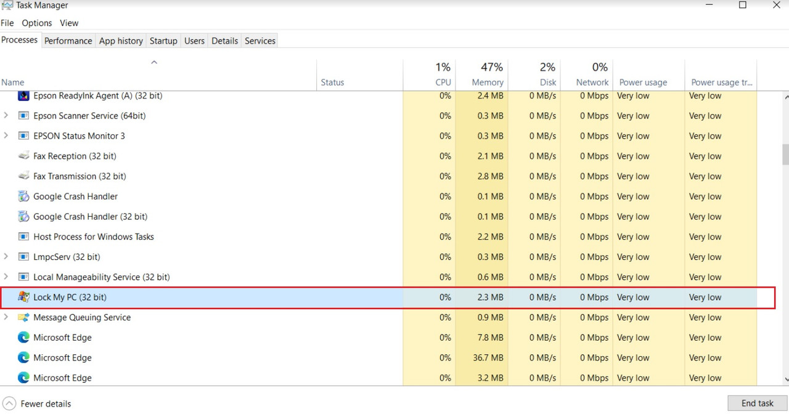Screen dimensions: 789x414
Task: Click the Message Queuing Service icon
Action: click(23, 317)
